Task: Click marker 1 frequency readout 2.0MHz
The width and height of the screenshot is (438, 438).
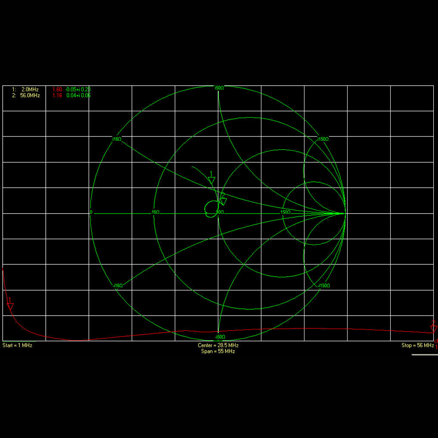Action: coord(30,89)
